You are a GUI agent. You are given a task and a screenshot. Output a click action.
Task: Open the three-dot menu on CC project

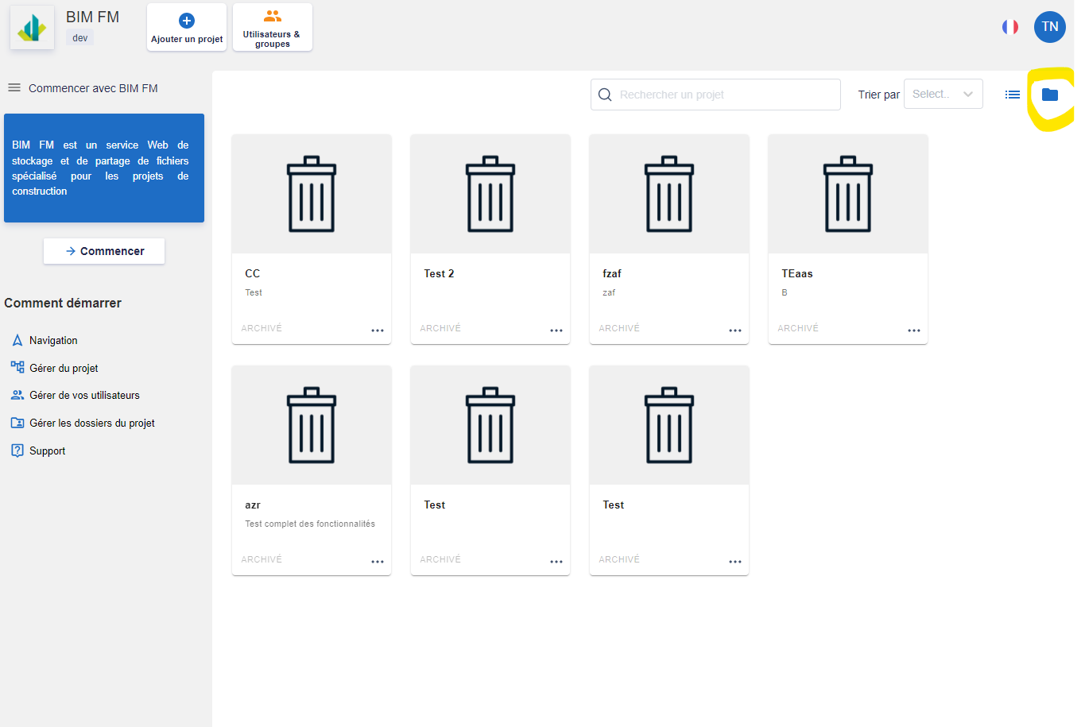point(378,331)
